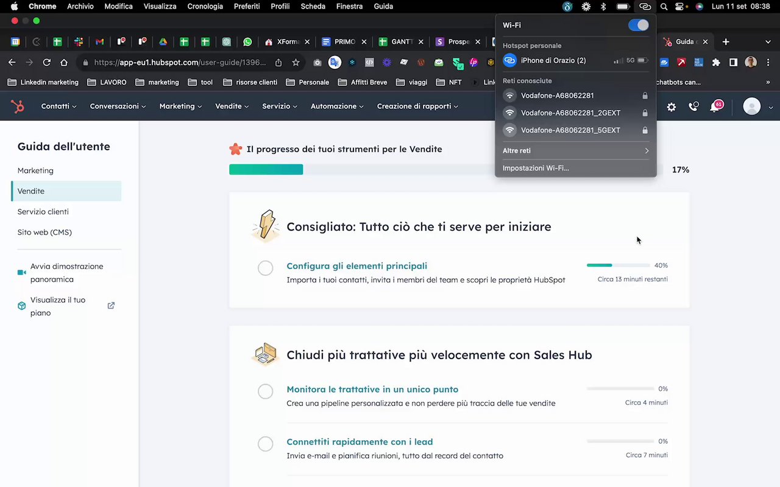Open the WhatsApp pinned tab
This screenshot has height=487, width=780.
coord(247,42)
